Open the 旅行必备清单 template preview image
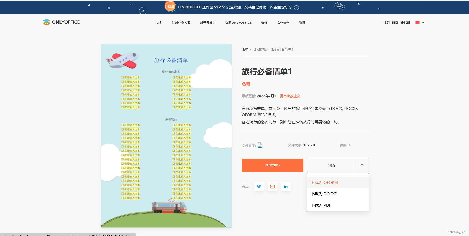The image size is (469, 236). (x=166, y=135)
